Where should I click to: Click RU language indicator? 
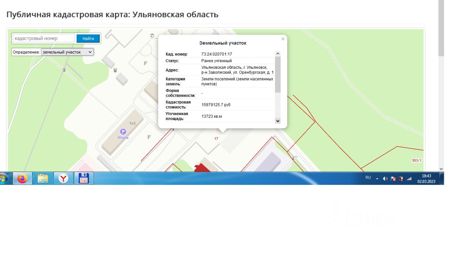[x=368, y=178]
